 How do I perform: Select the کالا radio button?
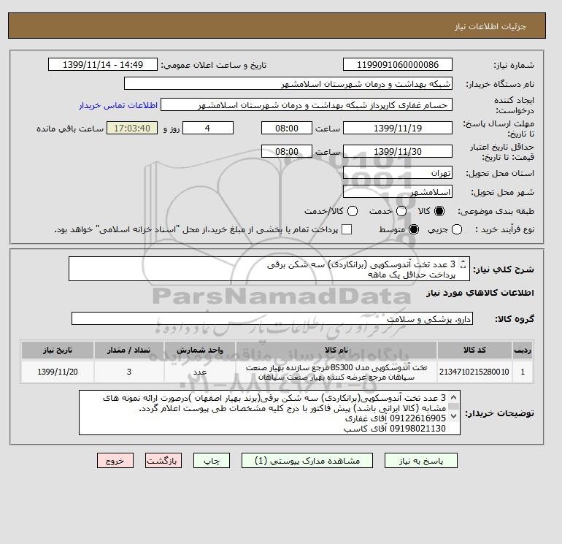[439, 211]
